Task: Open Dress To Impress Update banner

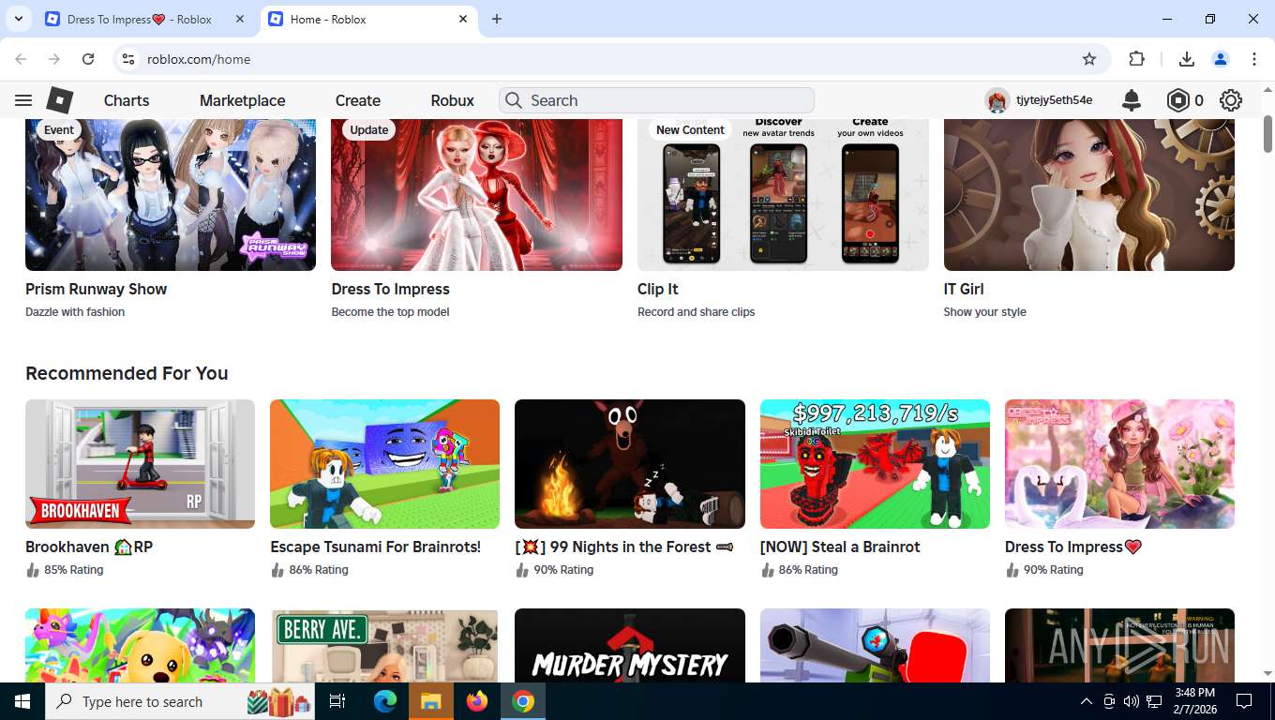Action: (476, 194)
